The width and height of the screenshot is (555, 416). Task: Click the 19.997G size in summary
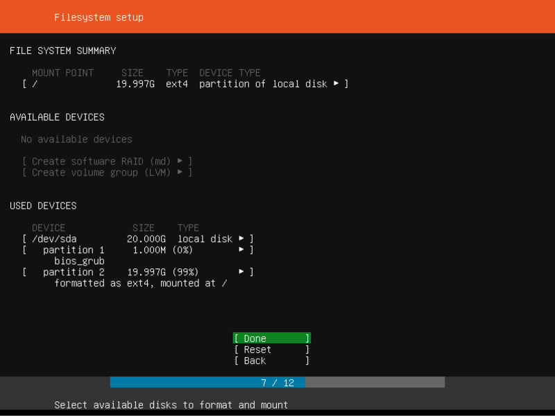[135, 84]
